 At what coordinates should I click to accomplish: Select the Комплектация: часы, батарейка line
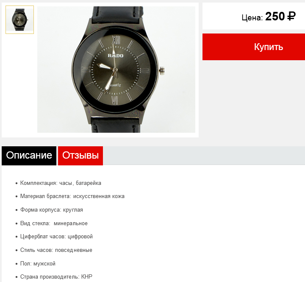tap(61, 183)
